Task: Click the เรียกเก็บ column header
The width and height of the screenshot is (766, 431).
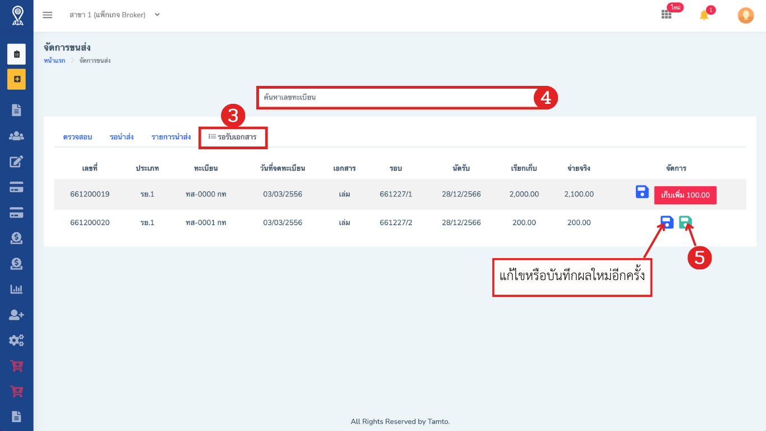Action: click(524, 168)
